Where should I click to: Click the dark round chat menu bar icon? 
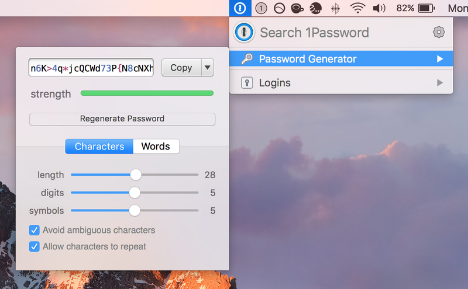click(315, 8)
